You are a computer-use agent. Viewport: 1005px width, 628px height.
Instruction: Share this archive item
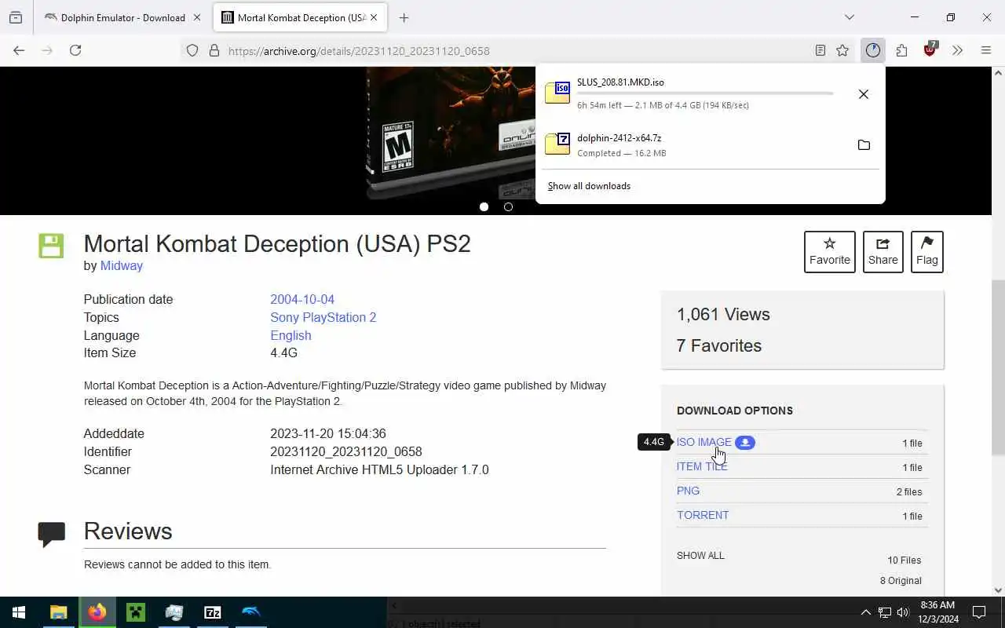coord(883,252)
